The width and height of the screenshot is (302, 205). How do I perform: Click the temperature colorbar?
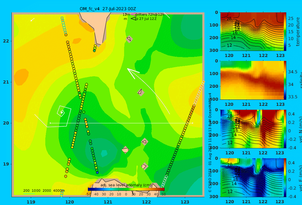(x=285, y=31)
